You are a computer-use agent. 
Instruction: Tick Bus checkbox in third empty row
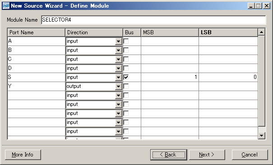coord(126,114)
